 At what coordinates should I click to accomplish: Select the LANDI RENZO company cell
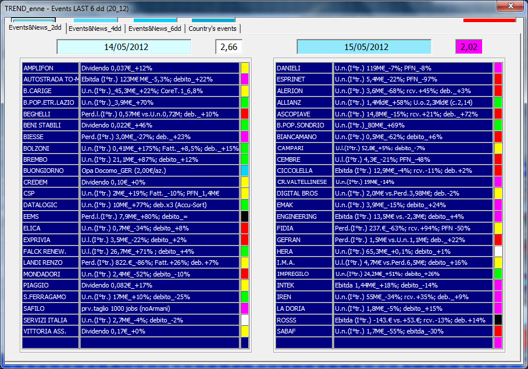pyautogui.click(x=51, y=262)
